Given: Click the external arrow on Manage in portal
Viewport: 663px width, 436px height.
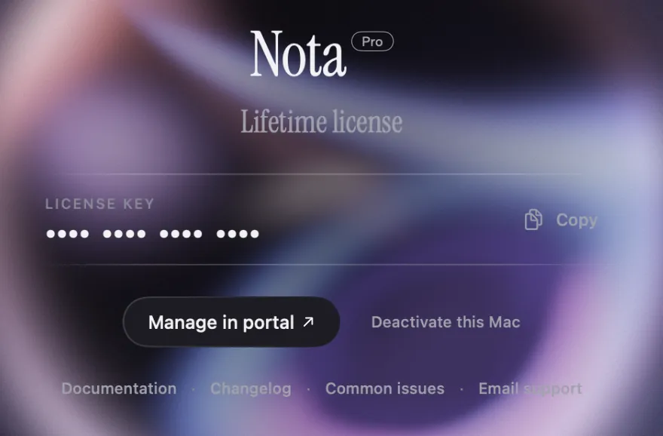Looking at the screenshot, I should (x=308, y=322).
